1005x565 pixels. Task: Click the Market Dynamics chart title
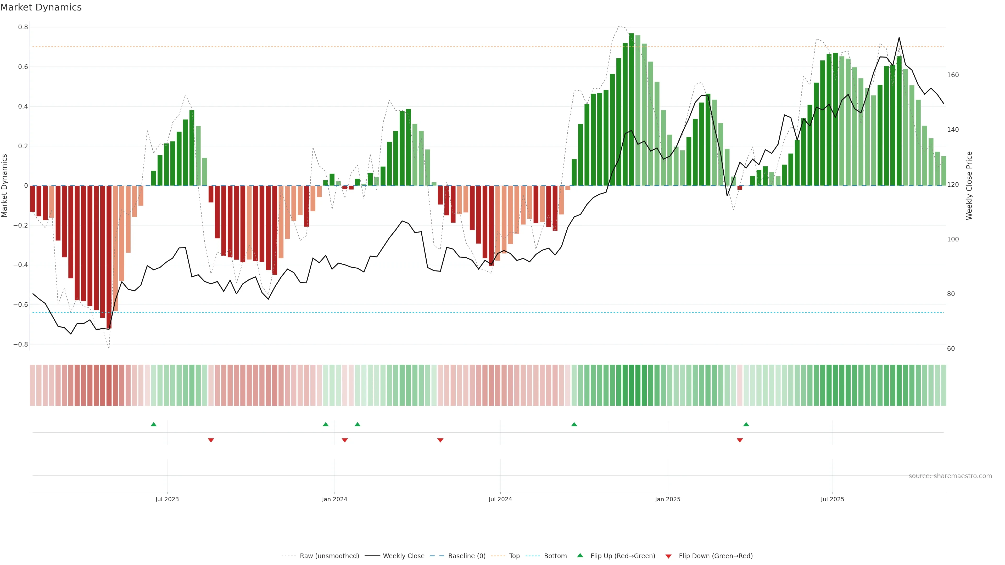(x=41, y=7)
